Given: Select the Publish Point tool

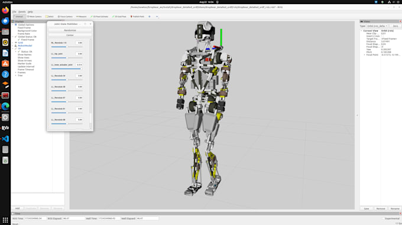Looking at the screenshot, I should (x=137, y=17).
